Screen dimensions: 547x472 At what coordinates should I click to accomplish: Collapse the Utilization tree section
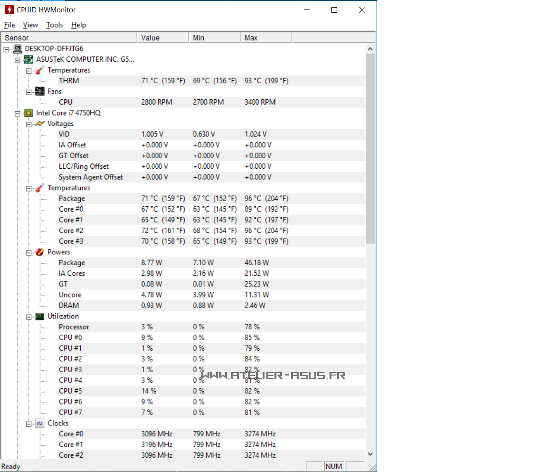[x=29, y=317]
